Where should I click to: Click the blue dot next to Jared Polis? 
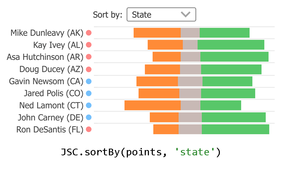89,93
